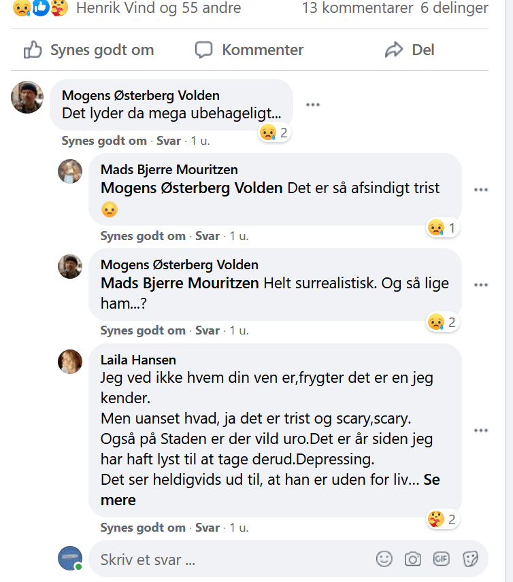Open Laila Hansen's profile picture
Image resolution: width=513 pixels, height=582 pixels.
(x=70, y=362)
